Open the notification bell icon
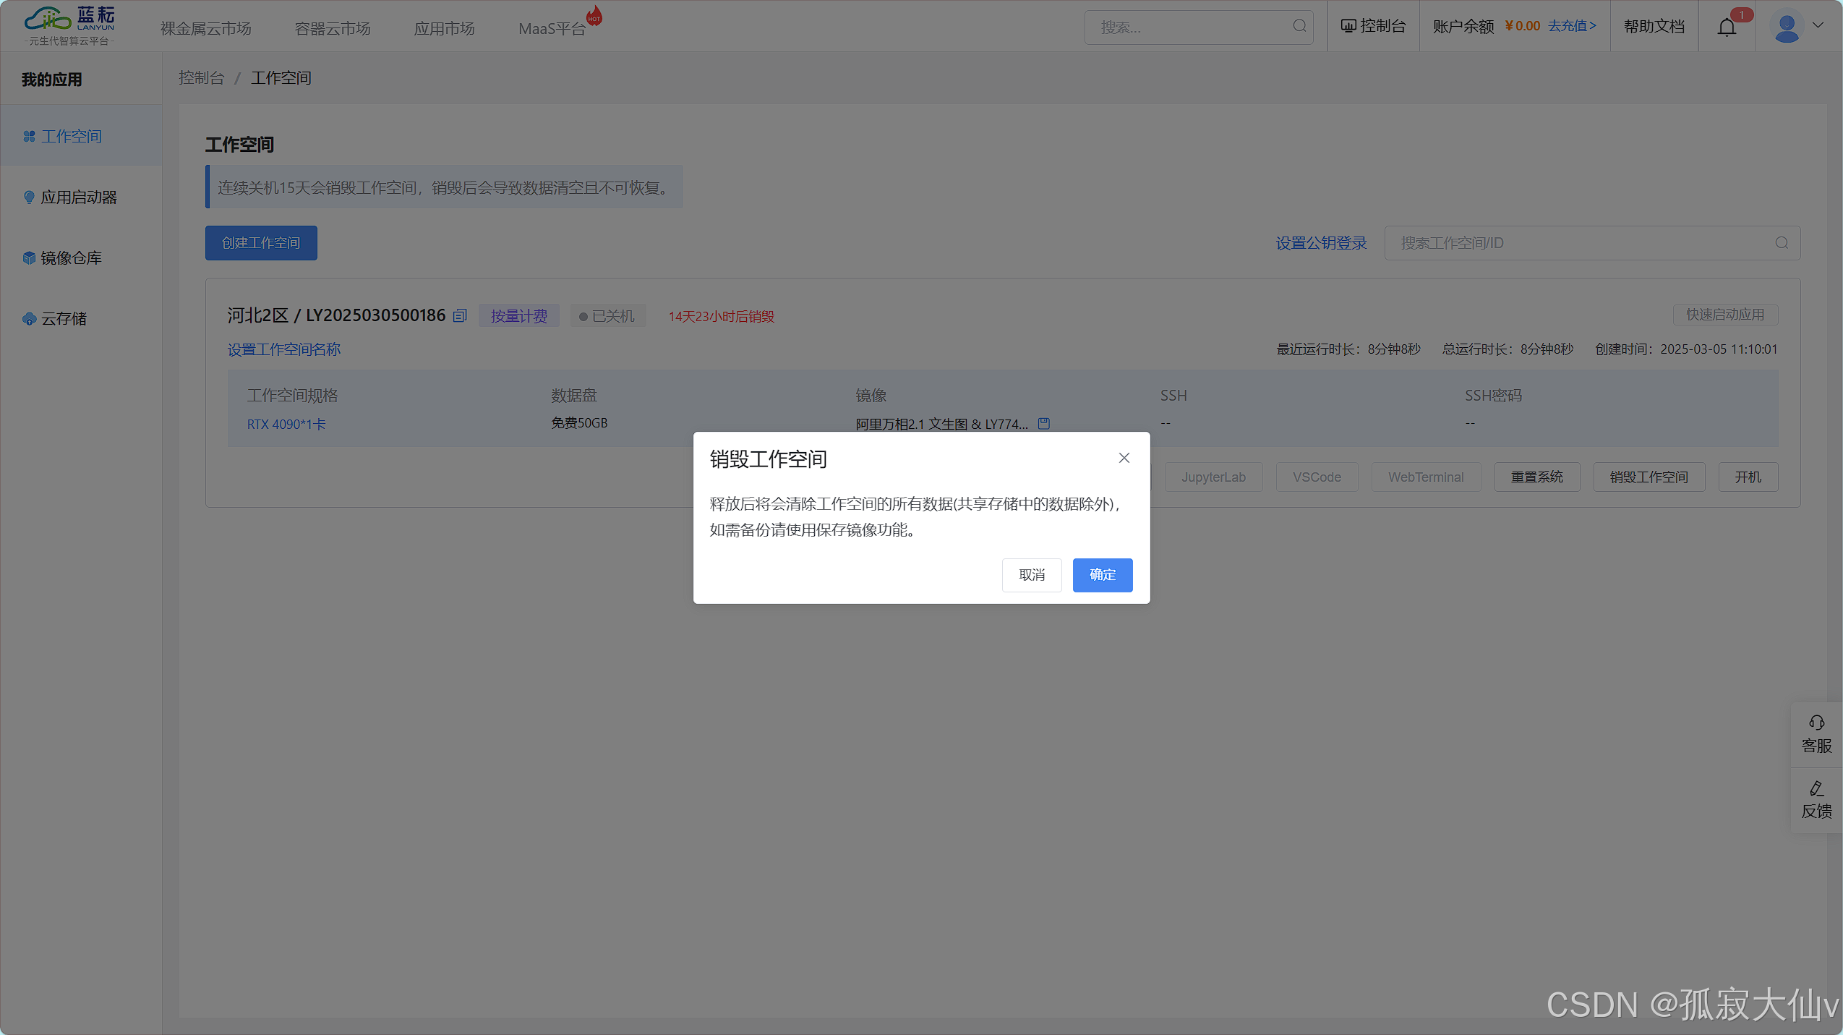 1727,27
